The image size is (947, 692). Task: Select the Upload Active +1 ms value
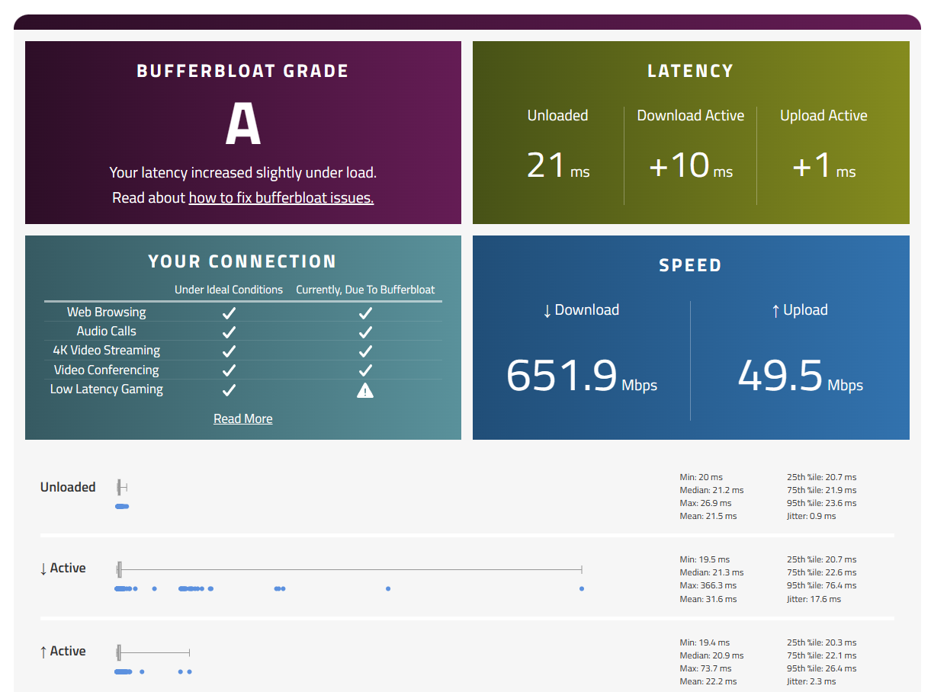tap(823, 165)
